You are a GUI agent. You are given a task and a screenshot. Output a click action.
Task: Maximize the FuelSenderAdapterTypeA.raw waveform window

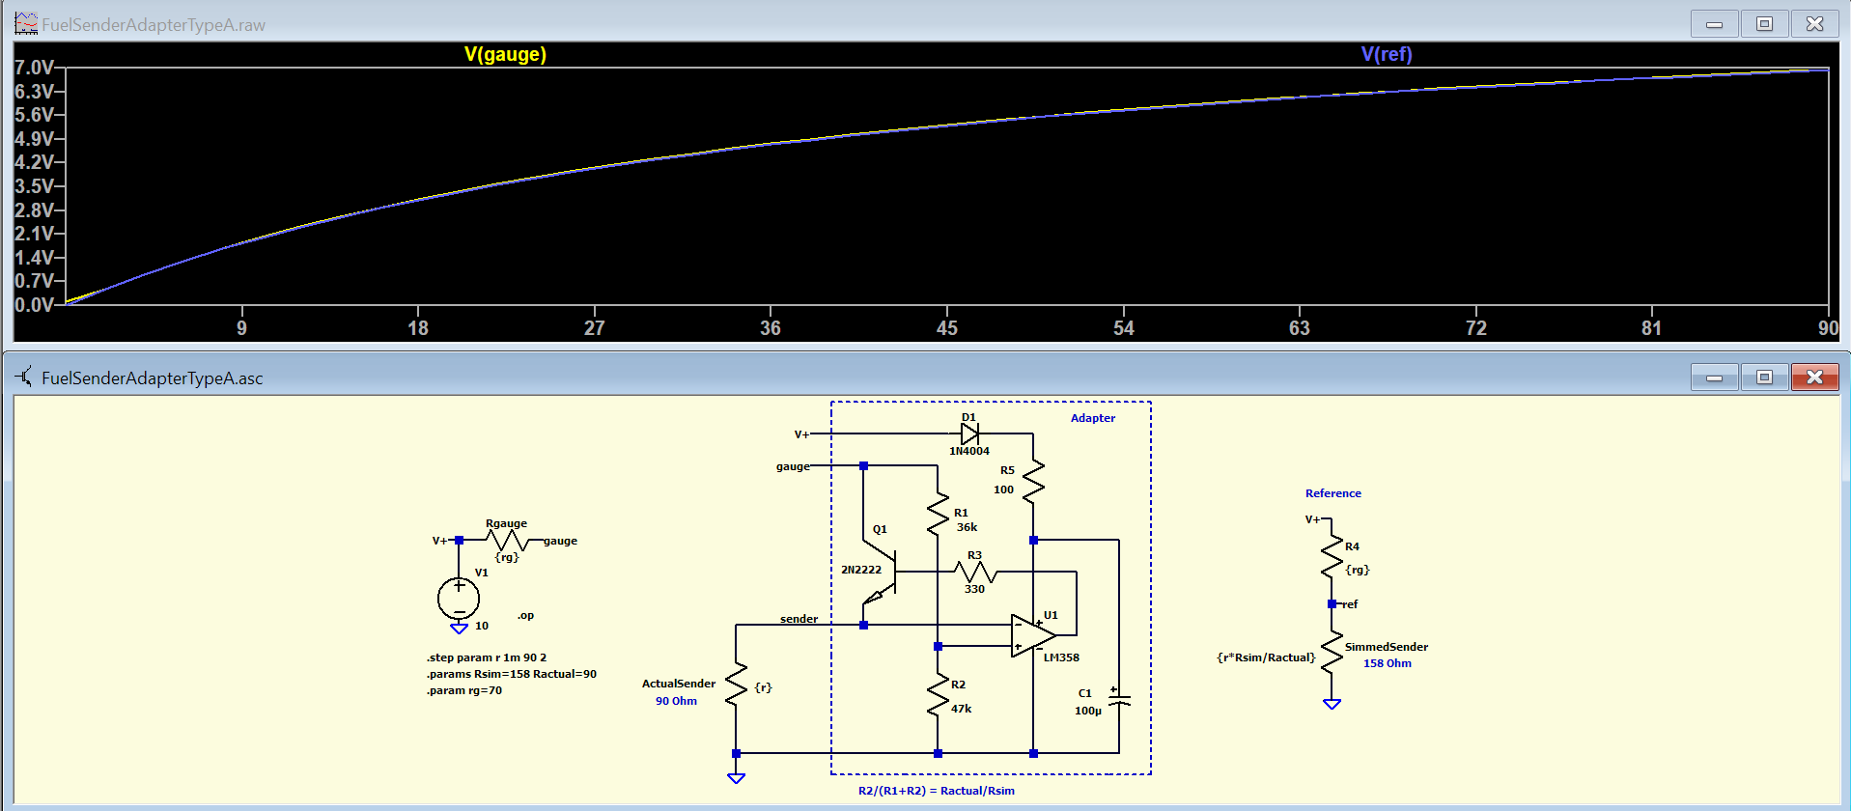click(x=1764, y=24)
